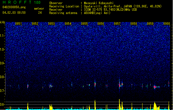This screenshot has width=173, height=110.
Task: Click the 0855 time marker
Action: coord(84,24)
